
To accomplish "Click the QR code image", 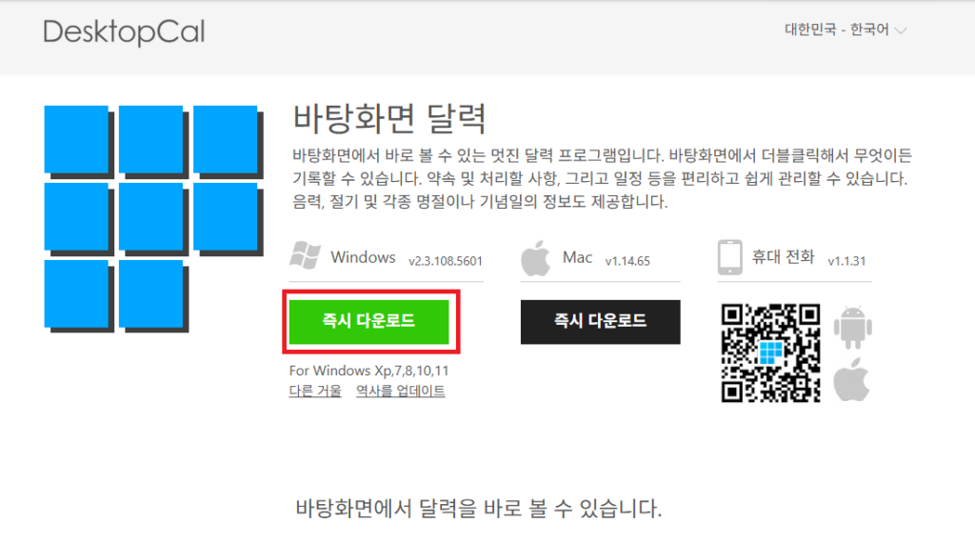I will point(769,352).
